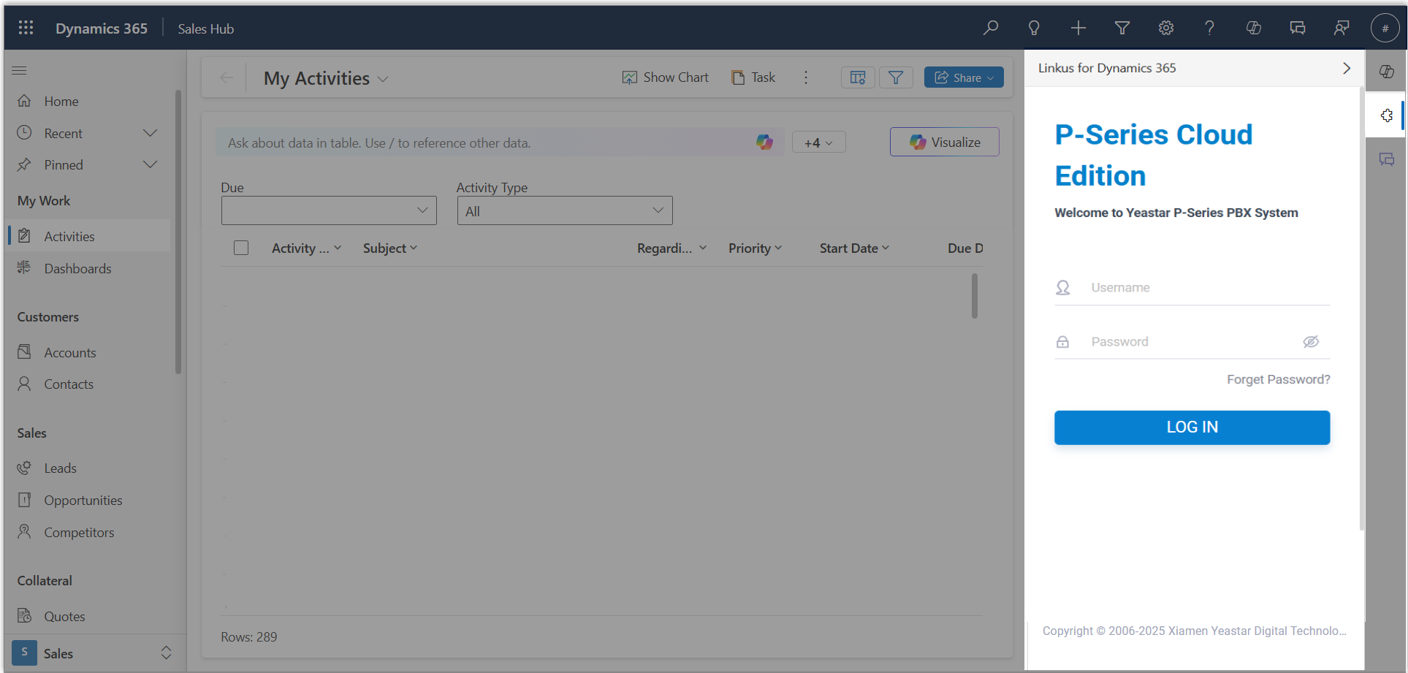Collapse the site map hamburger menu
Screen dimensions: 1408x673
20,70
